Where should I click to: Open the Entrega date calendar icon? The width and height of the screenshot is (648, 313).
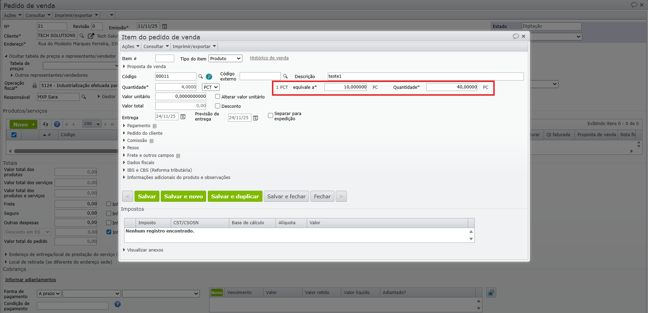(183, 117)
